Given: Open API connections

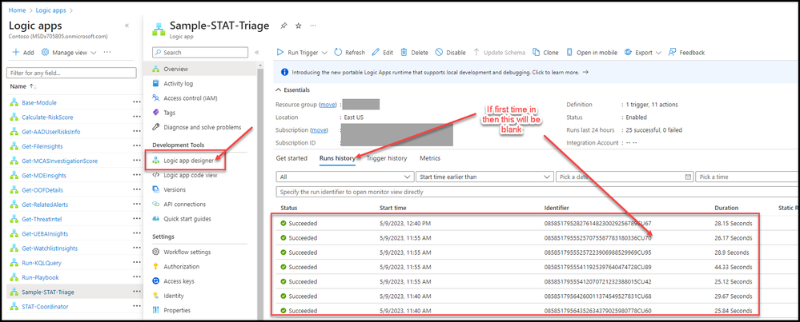Looking at the screenshot, I should [184, 205].
